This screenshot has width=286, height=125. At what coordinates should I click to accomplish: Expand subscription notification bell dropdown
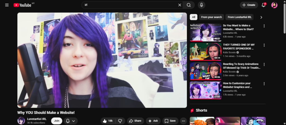(x=71, y=121)
